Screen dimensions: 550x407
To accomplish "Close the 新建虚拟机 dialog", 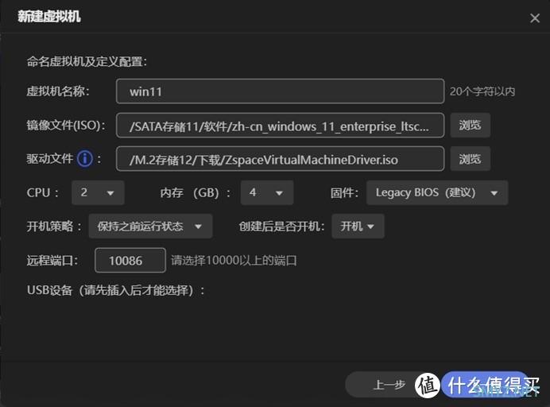I will [x=535, y=18].
